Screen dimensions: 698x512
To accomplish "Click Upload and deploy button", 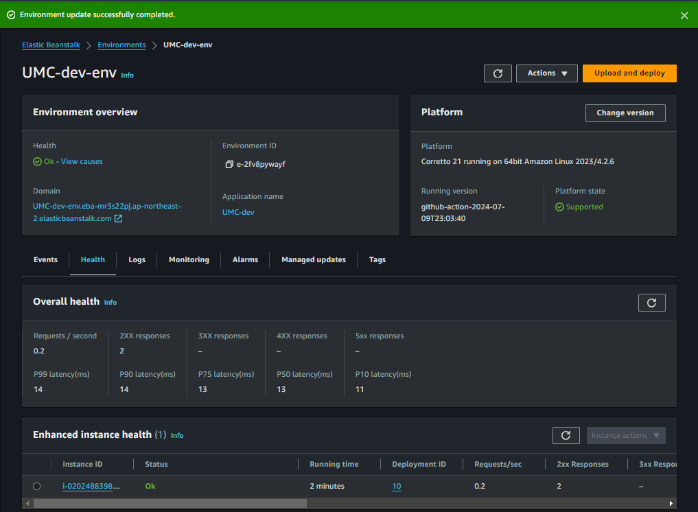I will (x=629, y=73).
